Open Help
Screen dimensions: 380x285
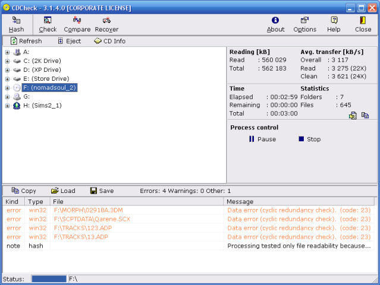pos(334,24)
